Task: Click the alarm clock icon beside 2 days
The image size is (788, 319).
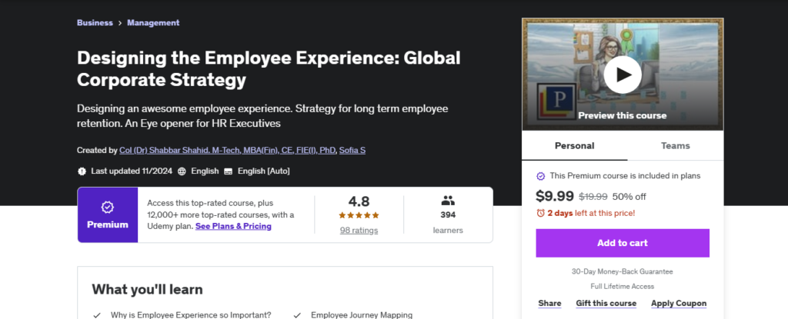Action: point(541,213)
